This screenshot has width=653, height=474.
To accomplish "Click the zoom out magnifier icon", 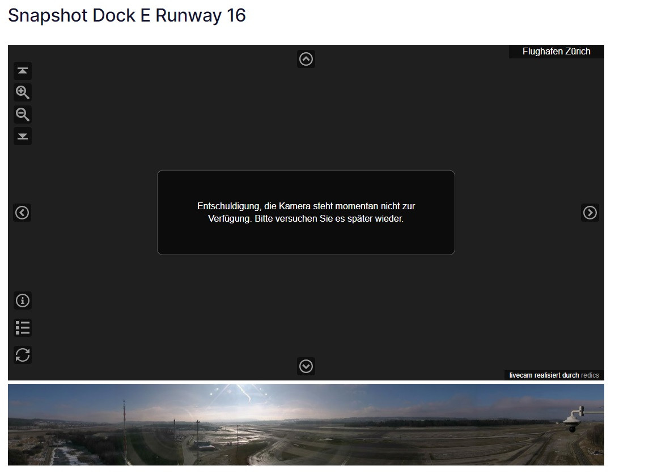I will (x=23, y=115).
